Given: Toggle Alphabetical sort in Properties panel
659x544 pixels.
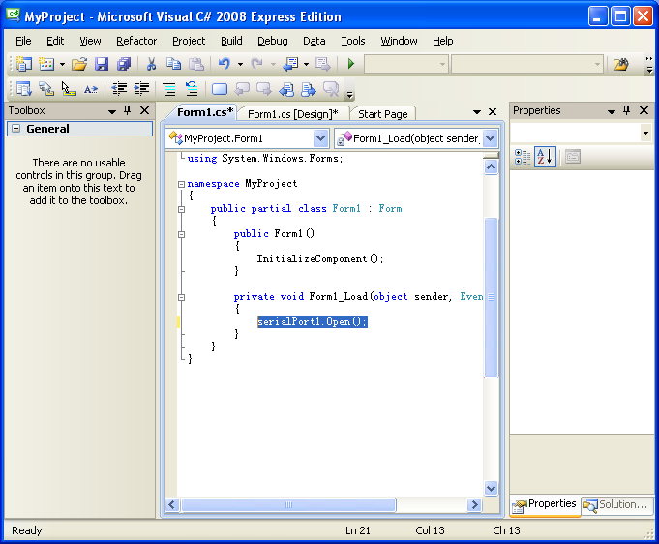Looking at the screenshot, I should (545, 157).
